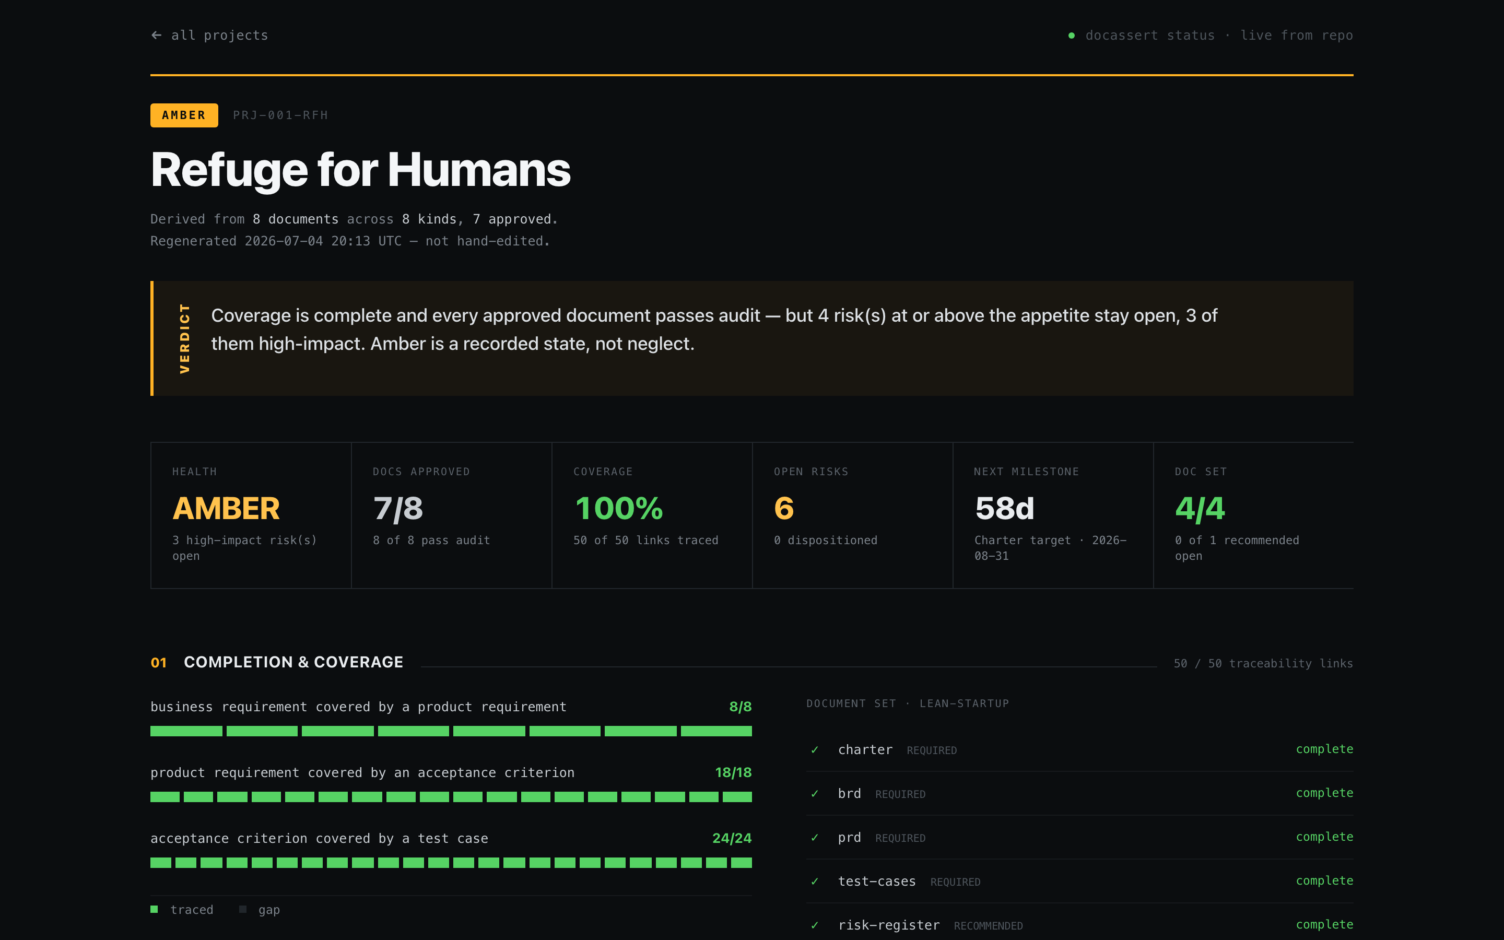Select the project ID PRJ-001-RFH
Viewport: 1504px width, 940px height.
pos(280,115)
